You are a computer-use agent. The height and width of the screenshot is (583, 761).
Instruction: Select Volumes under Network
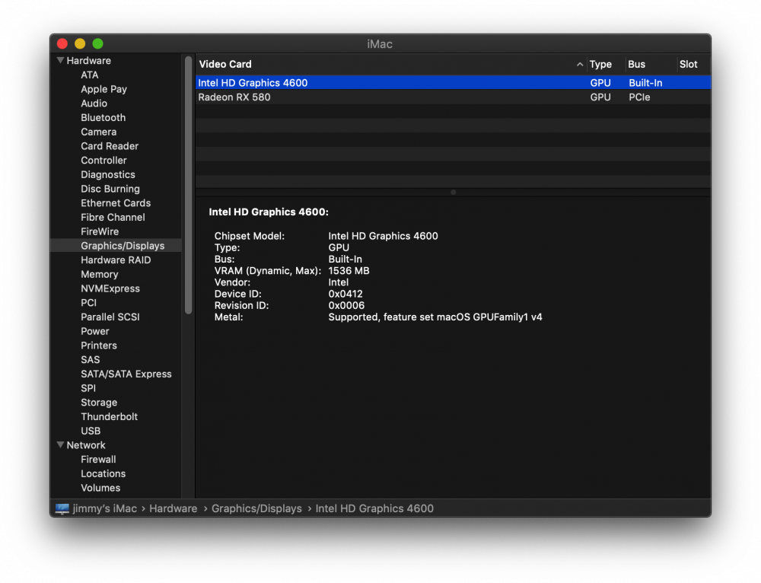pyautogui.click(x=100, y=488)
